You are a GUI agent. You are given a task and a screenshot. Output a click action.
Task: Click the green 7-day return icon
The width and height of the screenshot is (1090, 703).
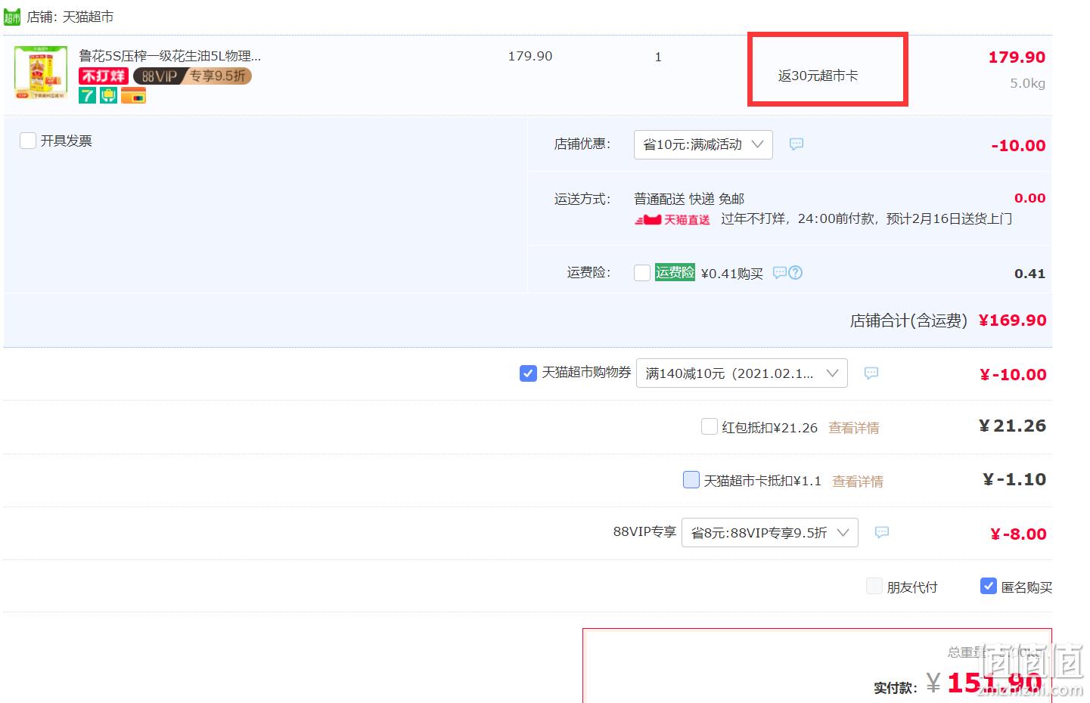pyautogui.click(x=88, y=95)
